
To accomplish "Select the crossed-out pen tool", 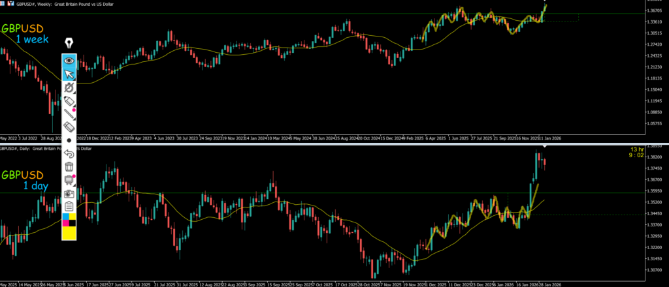I will 69,87.
